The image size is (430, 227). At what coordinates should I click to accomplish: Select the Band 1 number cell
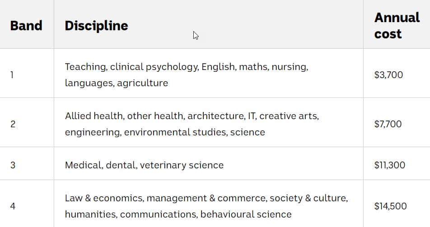click(x=12, y=75)
